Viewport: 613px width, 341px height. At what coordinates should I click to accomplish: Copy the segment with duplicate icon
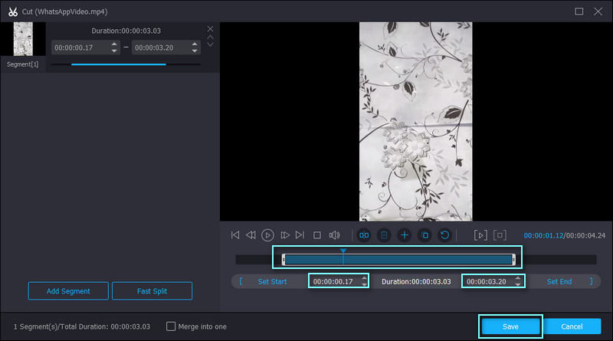point(425,235)
